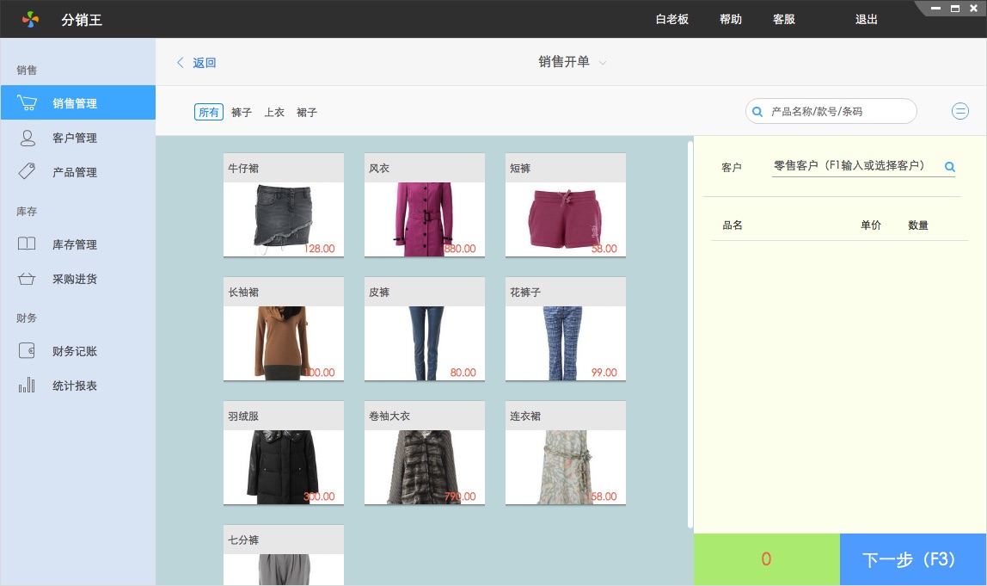Click the person icon for 客户管理

[27, 138]
